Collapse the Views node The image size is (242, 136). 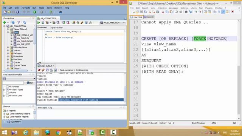coord(8,32)
